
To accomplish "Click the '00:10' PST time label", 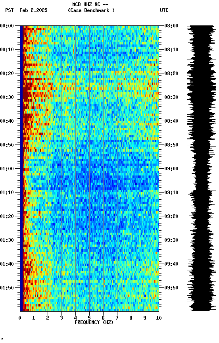I will (x=7, y=50).
